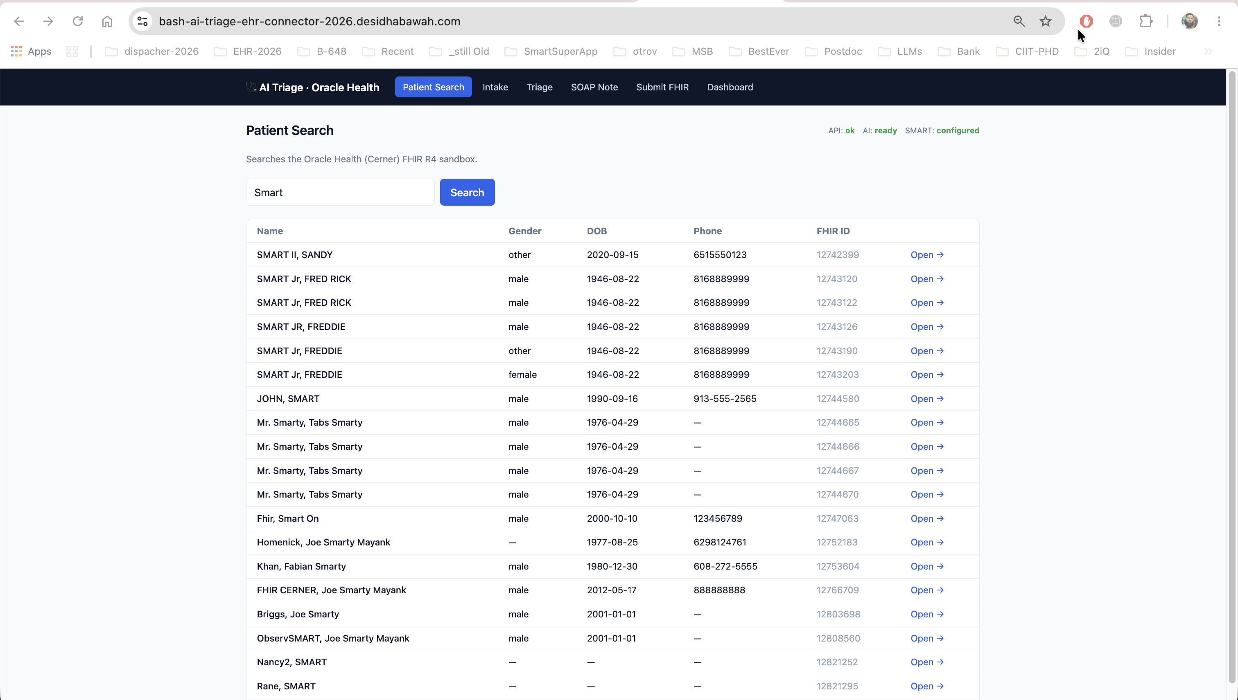Open the Apps grid shortcut
The image size is (1238, 700).
pos(31,52)
